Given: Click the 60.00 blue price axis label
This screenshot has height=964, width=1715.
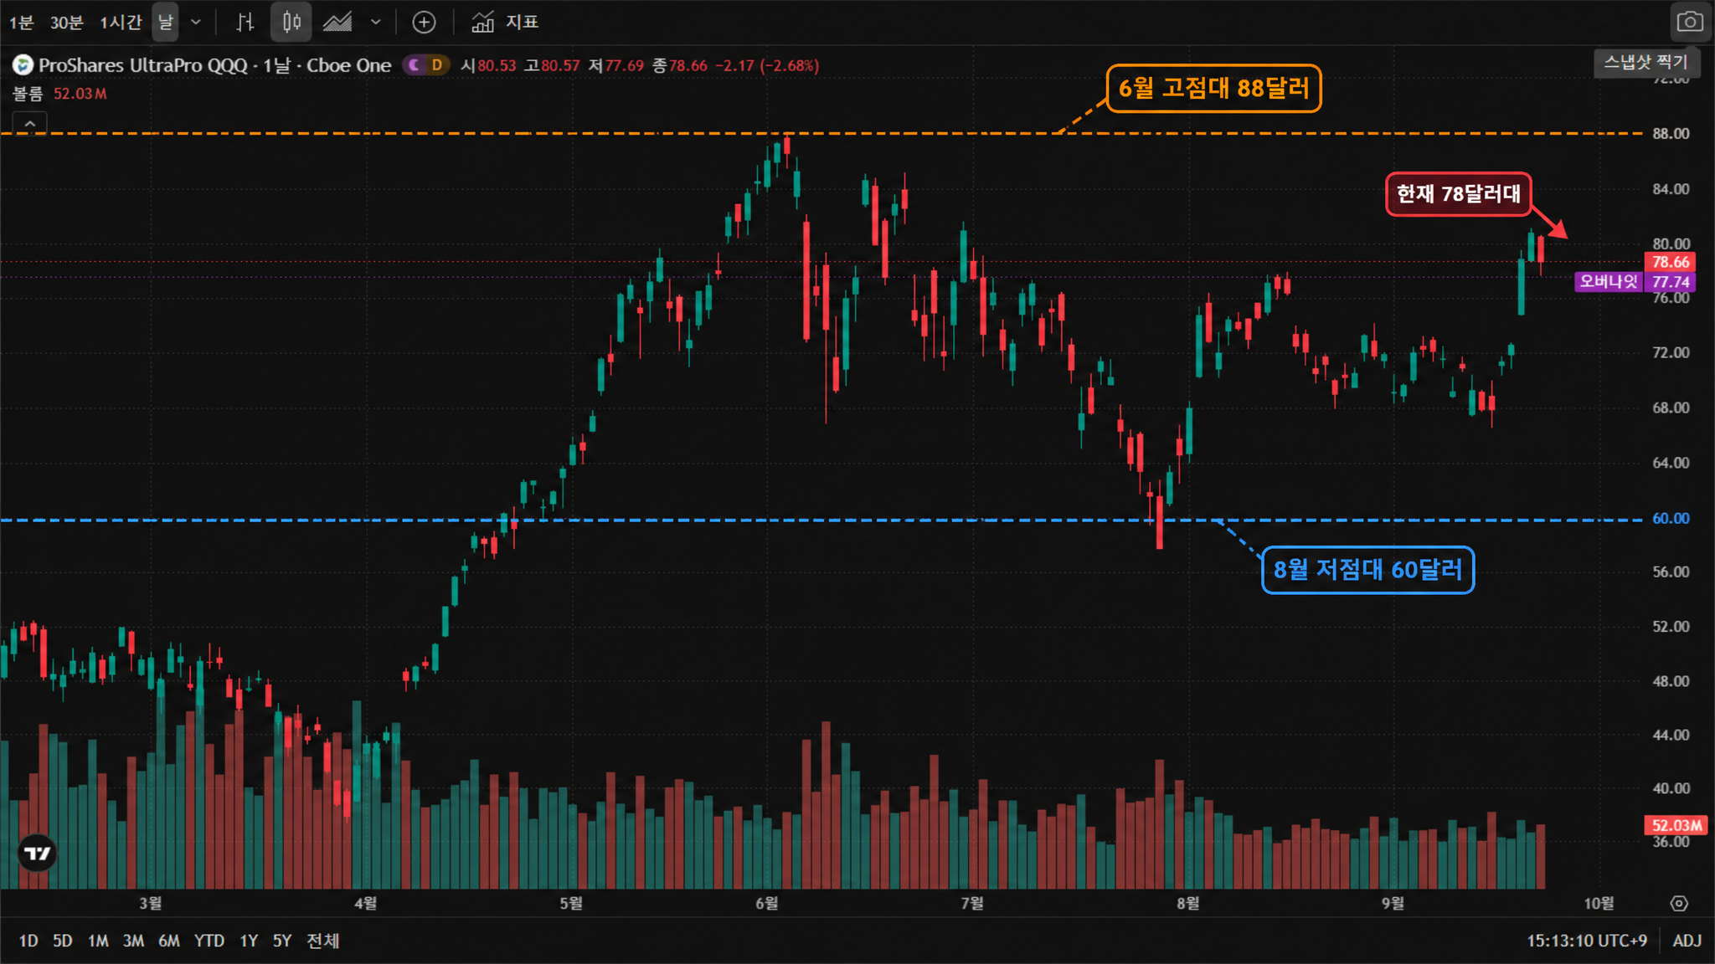Looking at the screenshot, I should (1671, 518).
